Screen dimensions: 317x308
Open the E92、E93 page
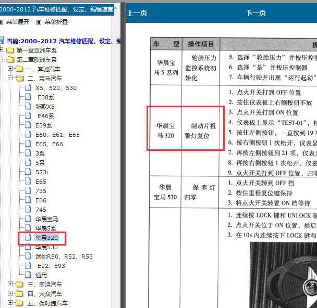[51, 266]
